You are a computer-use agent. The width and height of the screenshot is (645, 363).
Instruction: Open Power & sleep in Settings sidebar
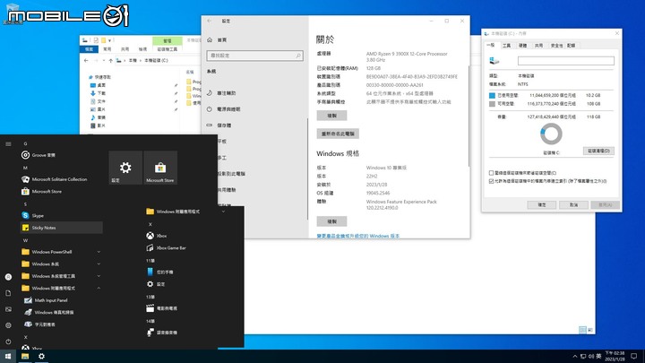point(224,109)
